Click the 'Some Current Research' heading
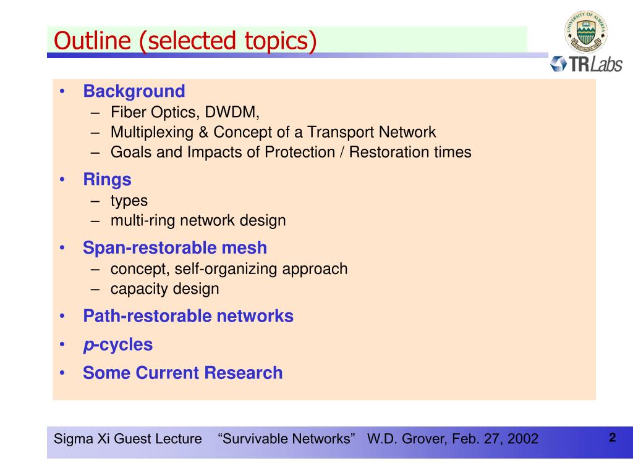The width and height of the screenshot is (633, 474). (x=183, y=373)
